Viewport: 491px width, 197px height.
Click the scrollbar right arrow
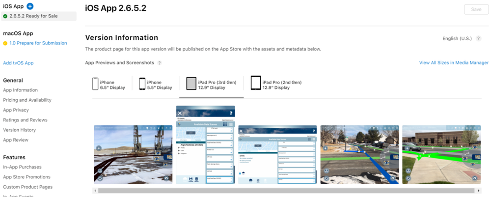click(478, 191)
